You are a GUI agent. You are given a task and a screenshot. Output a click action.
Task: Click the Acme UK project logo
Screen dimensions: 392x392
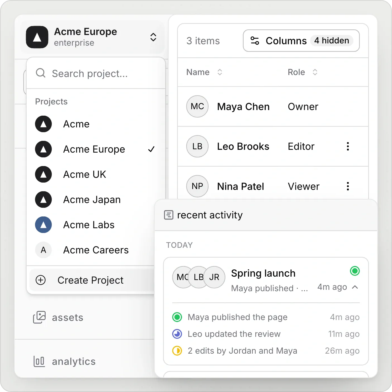tap(43, 174)
